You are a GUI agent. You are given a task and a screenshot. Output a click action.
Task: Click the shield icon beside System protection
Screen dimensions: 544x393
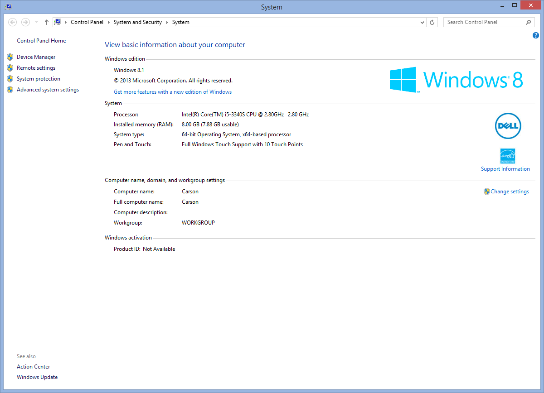click(x=10, y=79)
